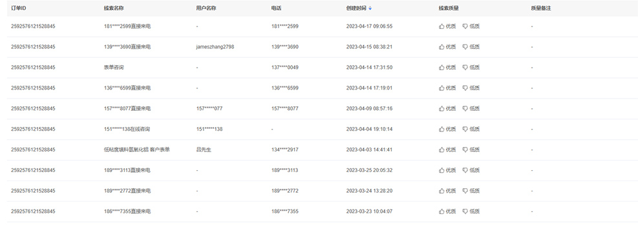
Task: Mark the 181****2599 lead as 低质 thumbs-down
Action: click(471, 26)
